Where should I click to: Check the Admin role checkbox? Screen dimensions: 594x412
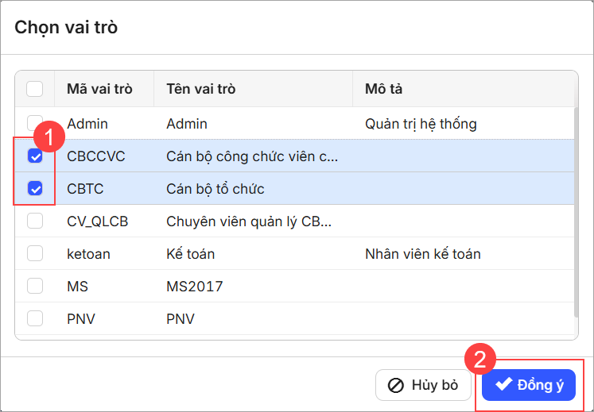tap(35, 123)
